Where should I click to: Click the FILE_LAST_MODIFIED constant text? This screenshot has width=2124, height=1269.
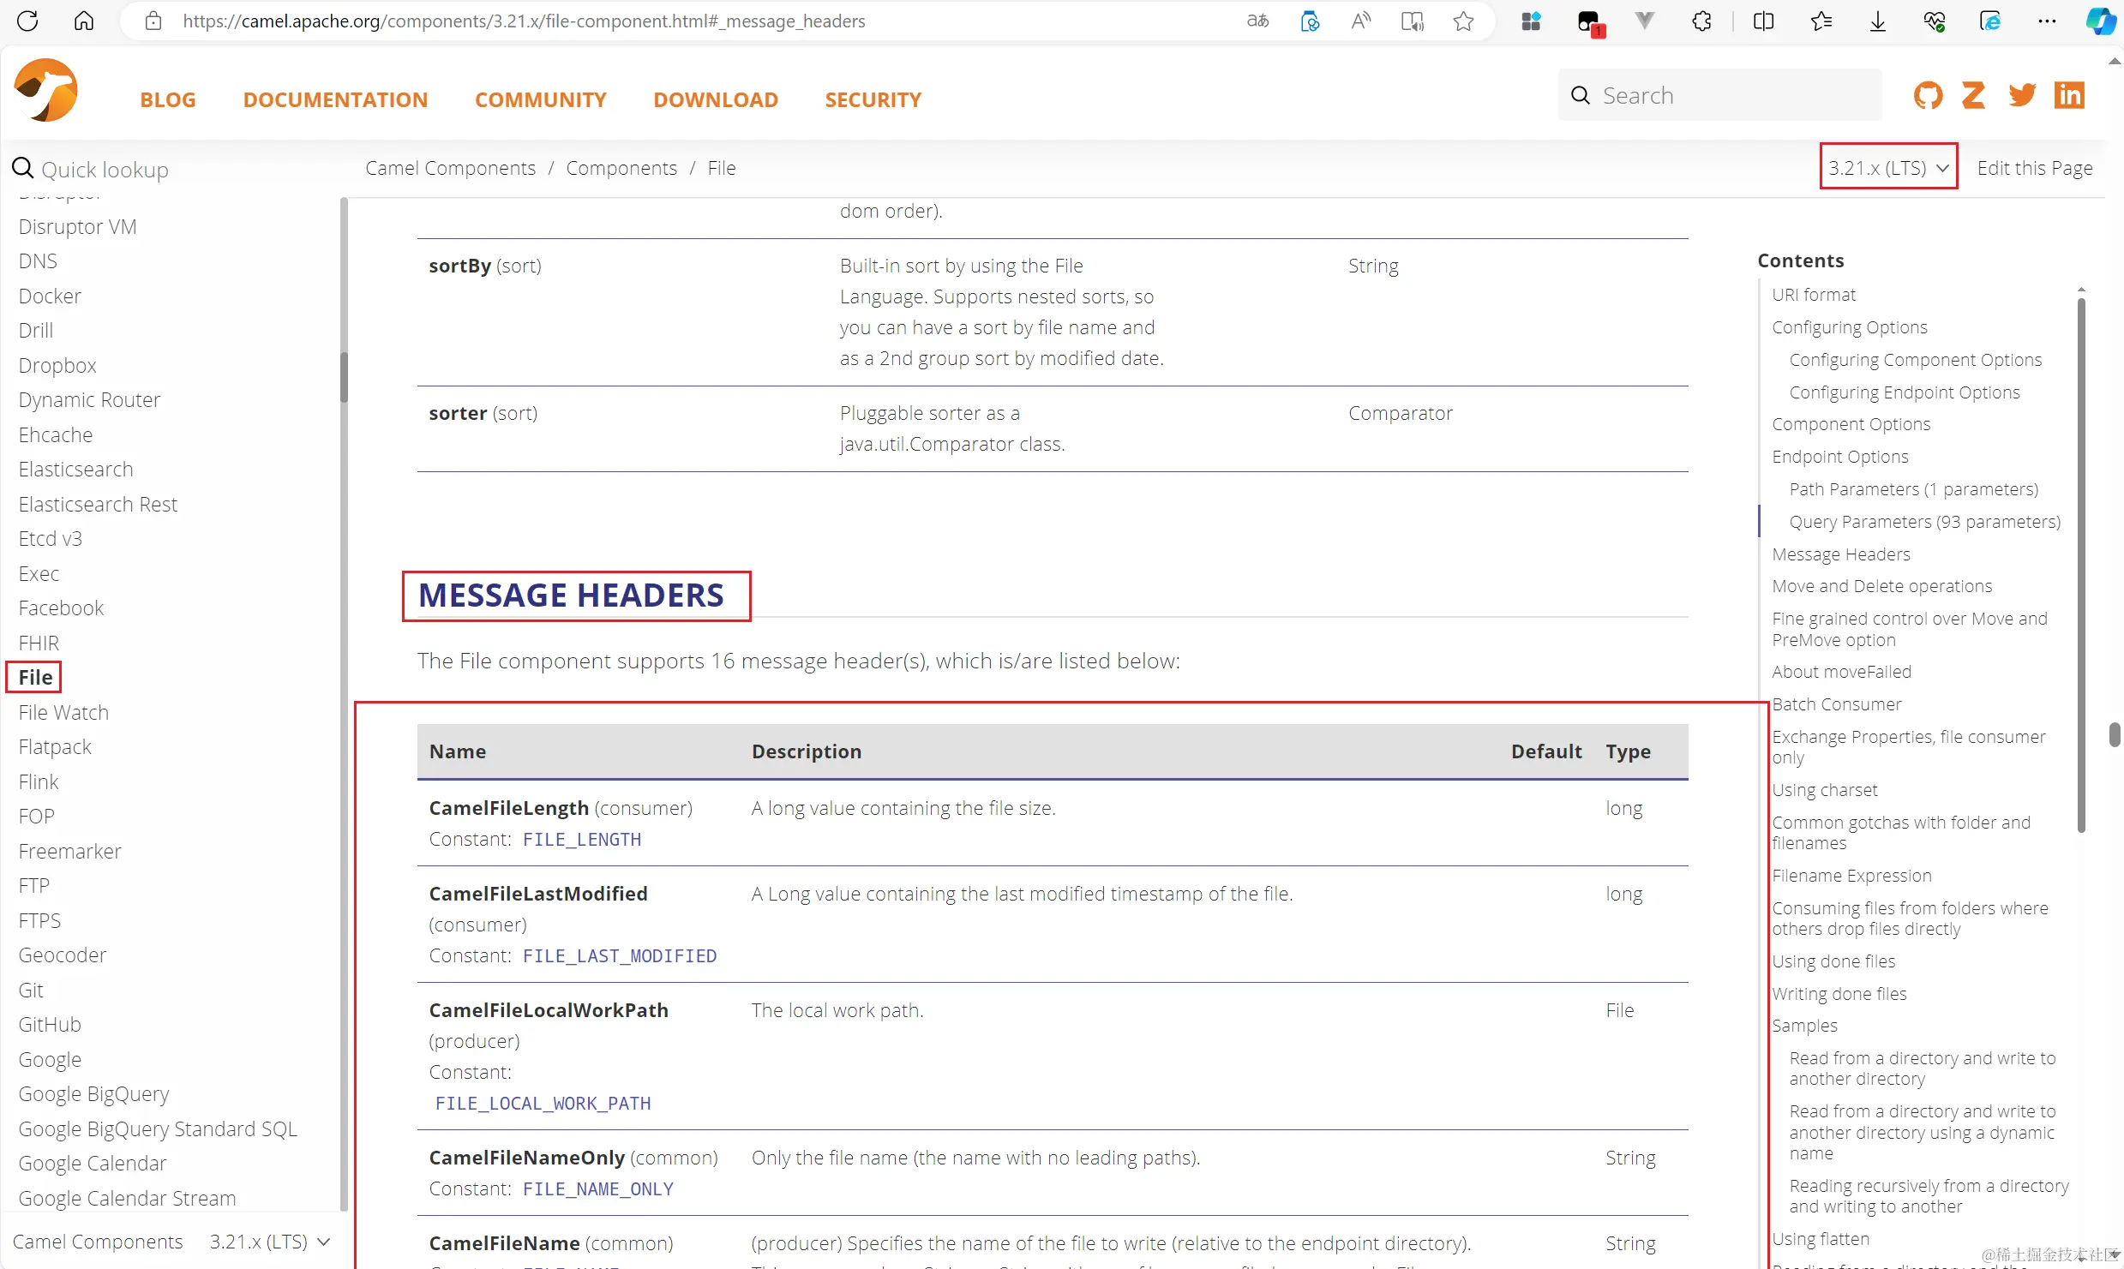pyautogui.click(x=620, y=955)
